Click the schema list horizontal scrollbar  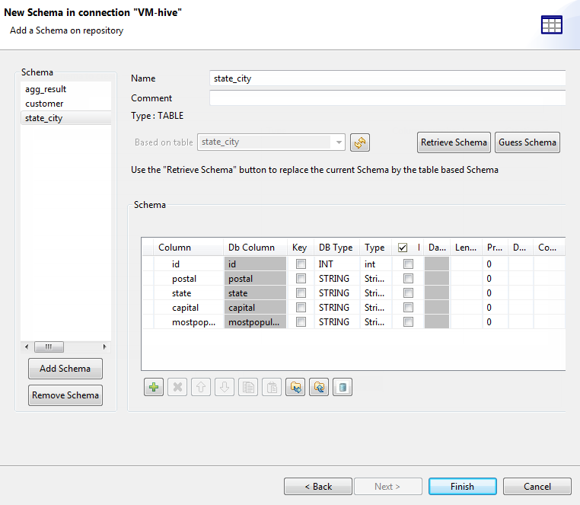point(65,347)
